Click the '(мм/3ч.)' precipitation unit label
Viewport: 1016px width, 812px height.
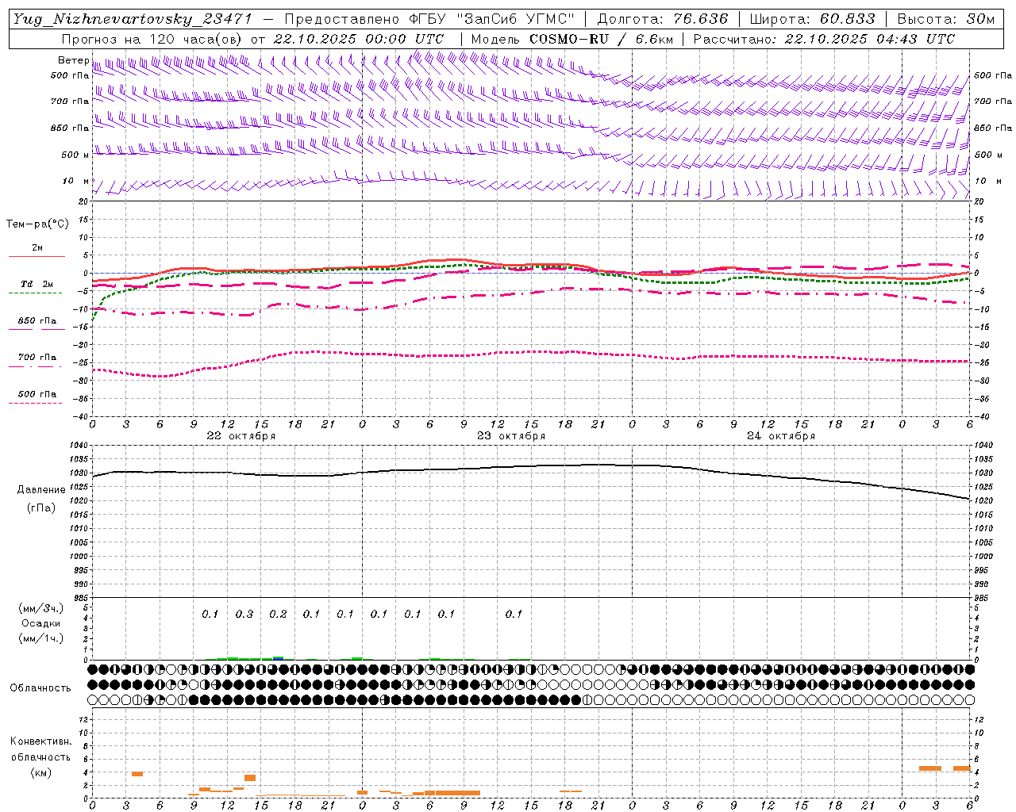pos(41,608)
